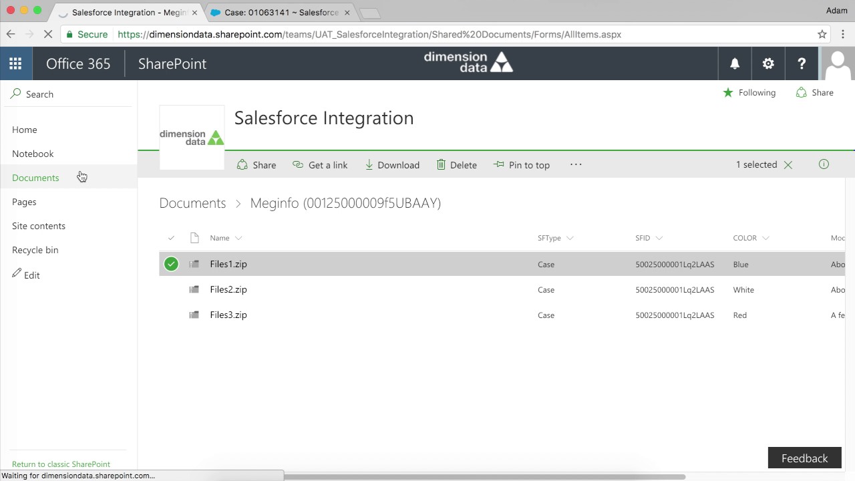This screenshot has width=855, height=481.
Task: Go to Home in left navigation
Action: pyautogui.click(x=25, y=130)
